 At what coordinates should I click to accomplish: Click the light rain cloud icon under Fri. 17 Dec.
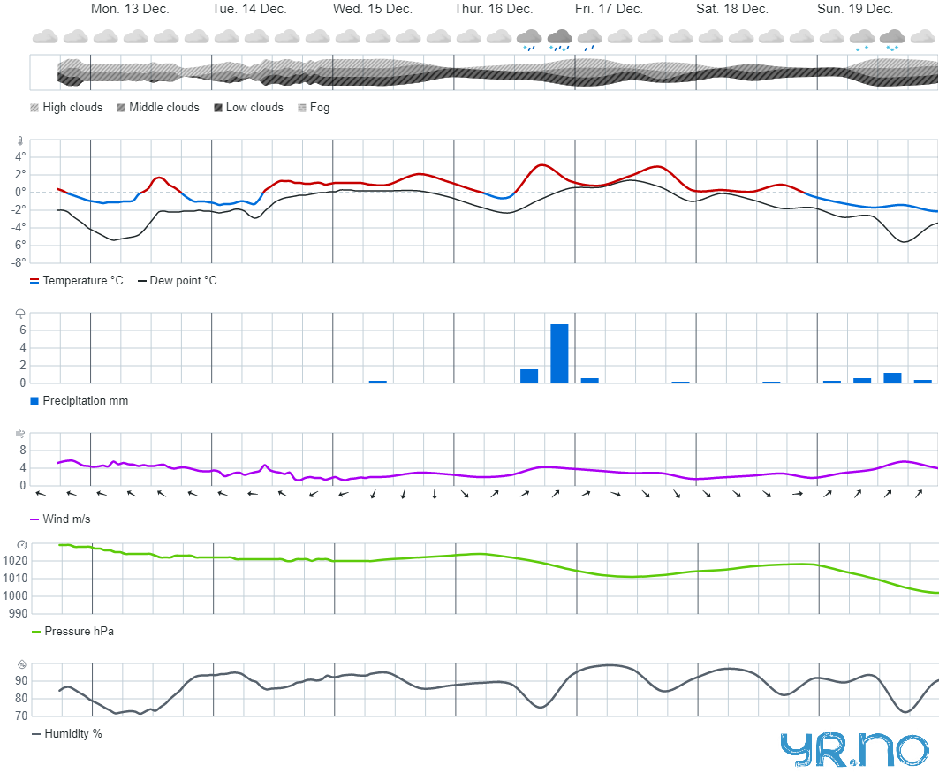(589, 38)
